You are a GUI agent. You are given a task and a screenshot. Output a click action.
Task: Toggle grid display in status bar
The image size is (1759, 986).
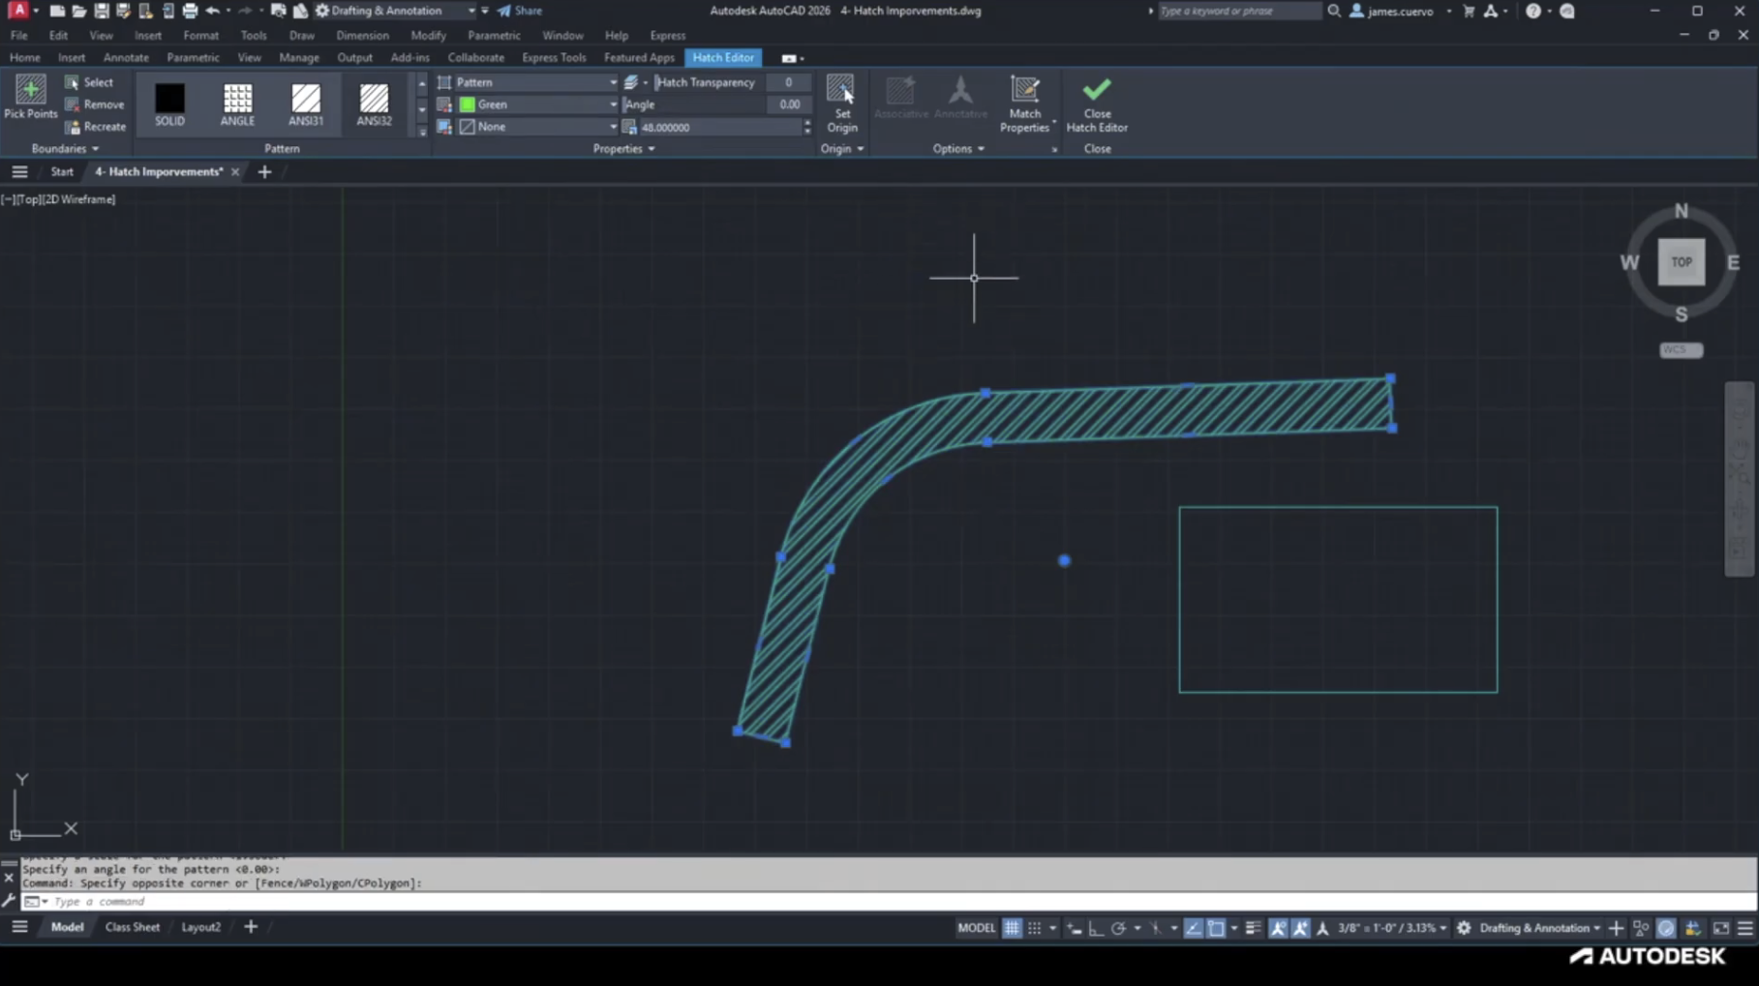click(x=1012, y=928)
